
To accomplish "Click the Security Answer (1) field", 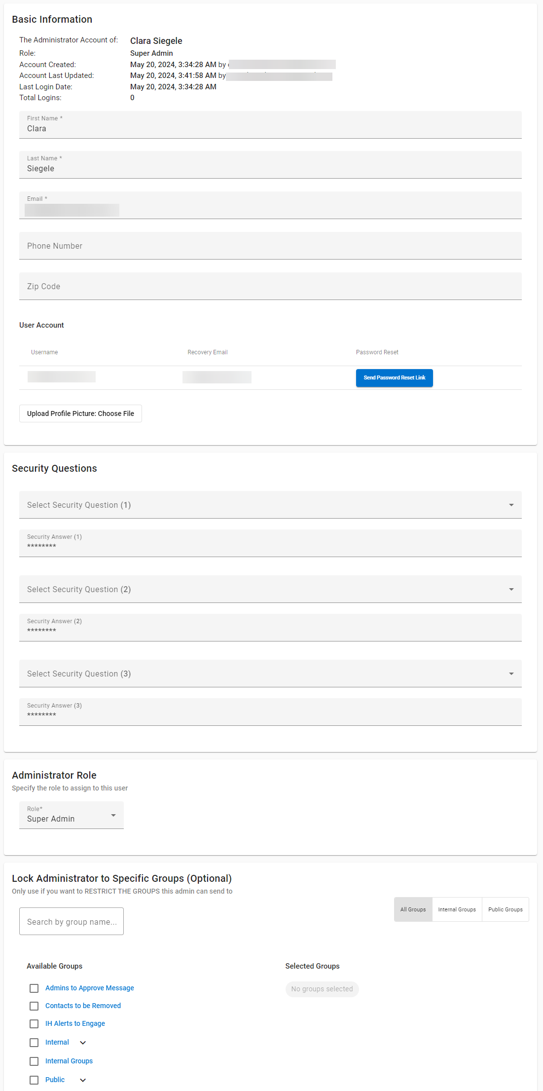I will [270, 543].
